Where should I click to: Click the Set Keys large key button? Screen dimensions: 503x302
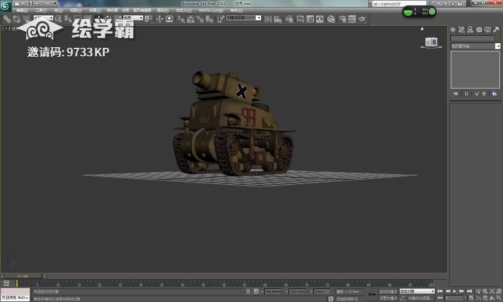372,294
